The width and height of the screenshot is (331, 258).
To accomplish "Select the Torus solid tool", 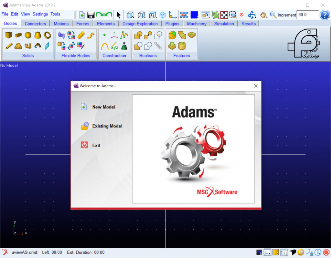I will (48, 35).
